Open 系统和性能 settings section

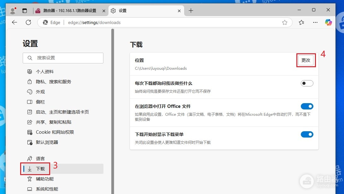(63, 189)
